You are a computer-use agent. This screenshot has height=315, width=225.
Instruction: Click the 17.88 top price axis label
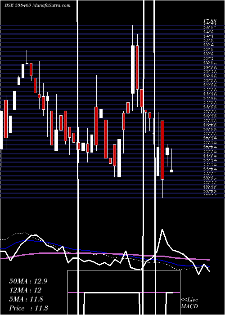[x=210, y=21]
